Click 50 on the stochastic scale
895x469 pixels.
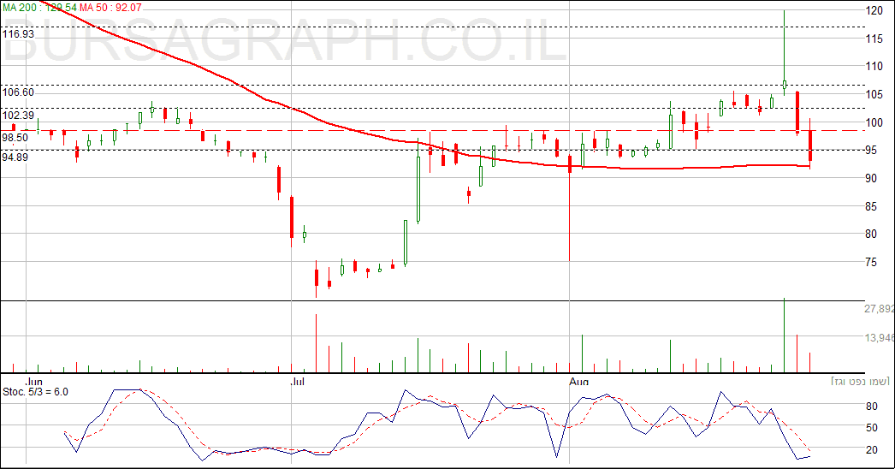[872, 428]
